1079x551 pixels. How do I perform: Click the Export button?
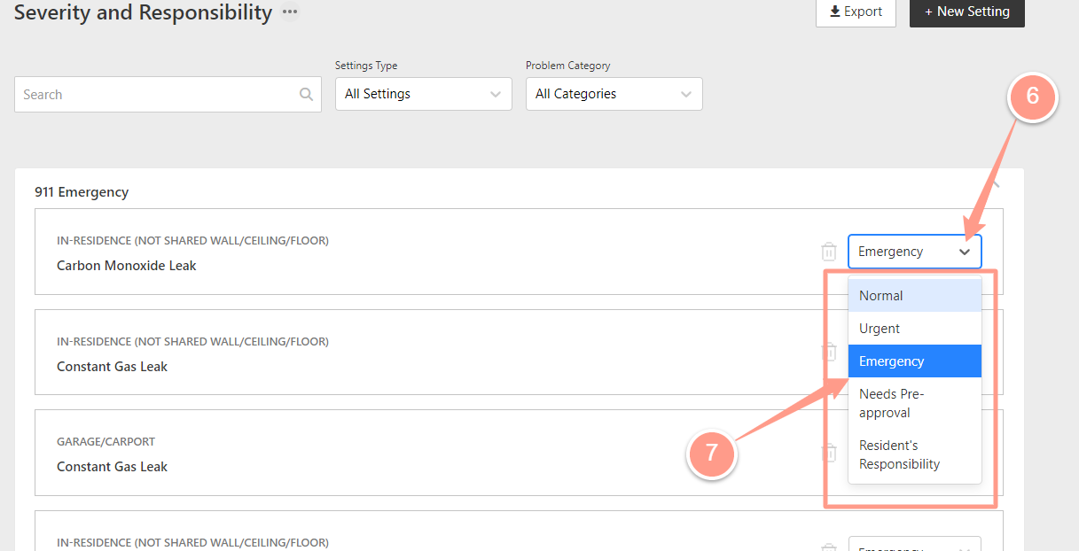click(x=856, y=12)
